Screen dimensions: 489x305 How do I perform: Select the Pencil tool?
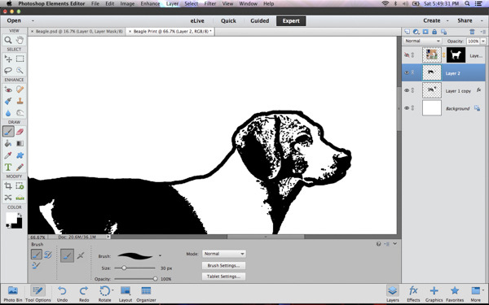point(20,167)
